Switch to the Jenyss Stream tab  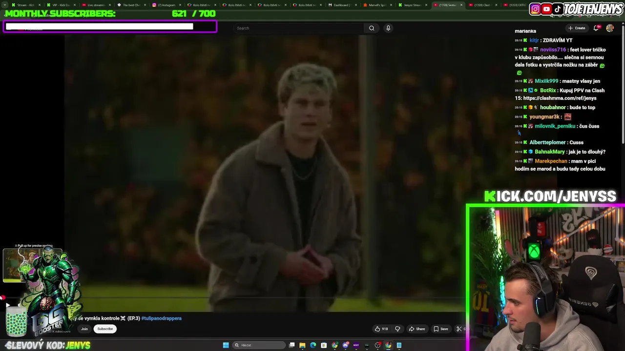click(412, 5)
